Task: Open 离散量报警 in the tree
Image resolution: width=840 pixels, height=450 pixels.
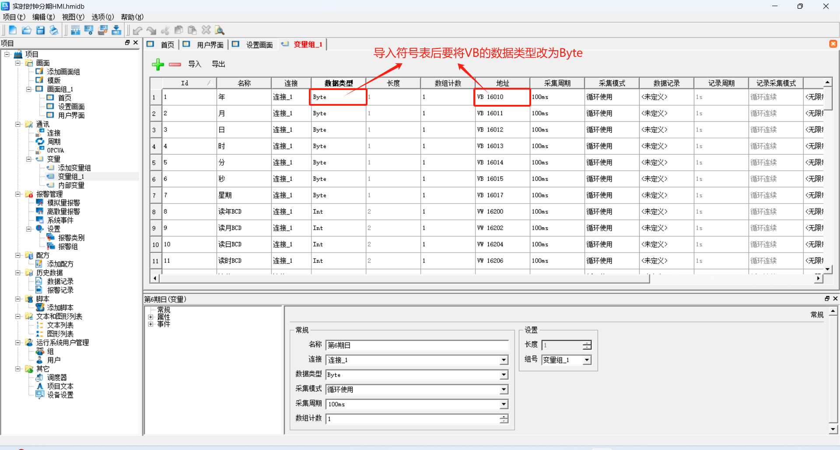Action: click(63, 211)
